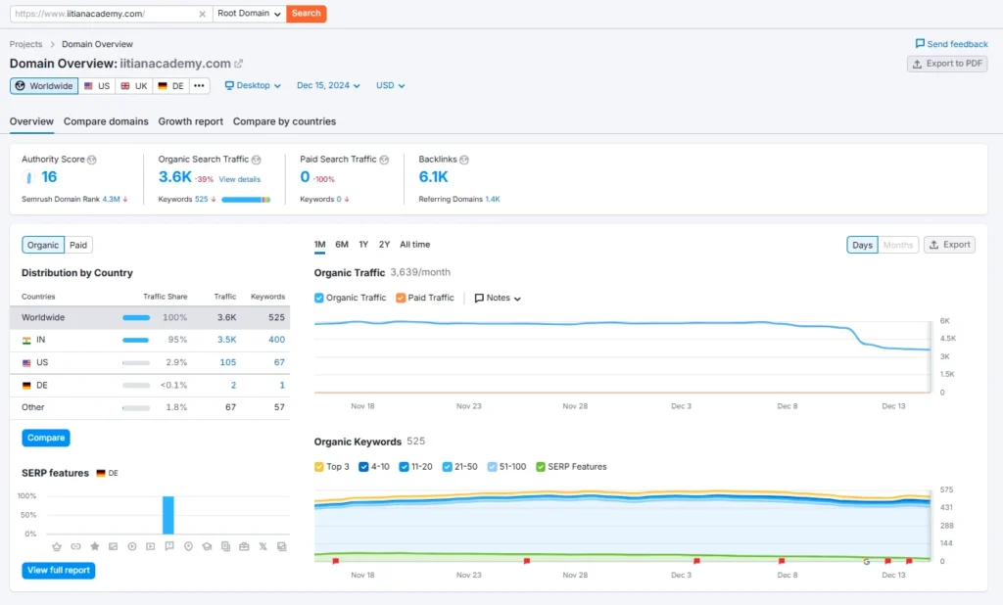1003x605 pixels.
Task: Open Projects breadcrumb link
Action: (x=25, y=44)
